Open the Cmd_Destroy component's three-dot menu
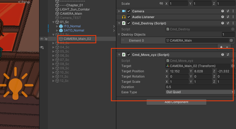 (233, 23)
